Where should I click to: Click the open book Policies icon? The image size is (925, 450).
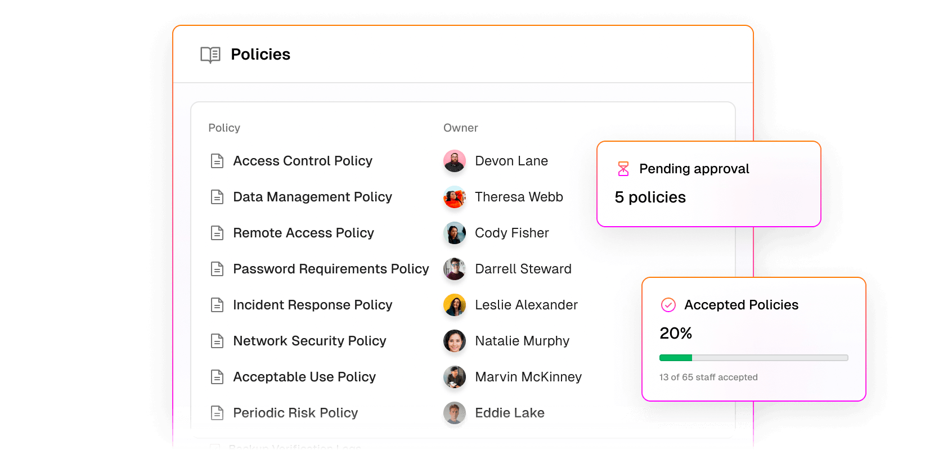(x=210, y=55)
